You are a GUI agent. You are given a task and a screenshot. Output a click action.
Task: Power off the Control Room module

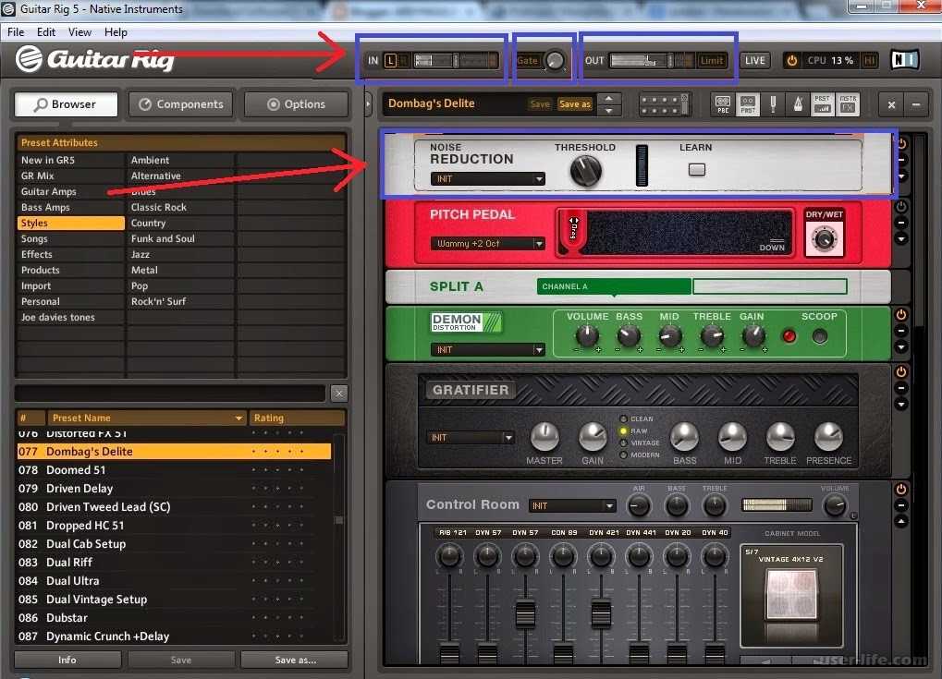point(901,490)
